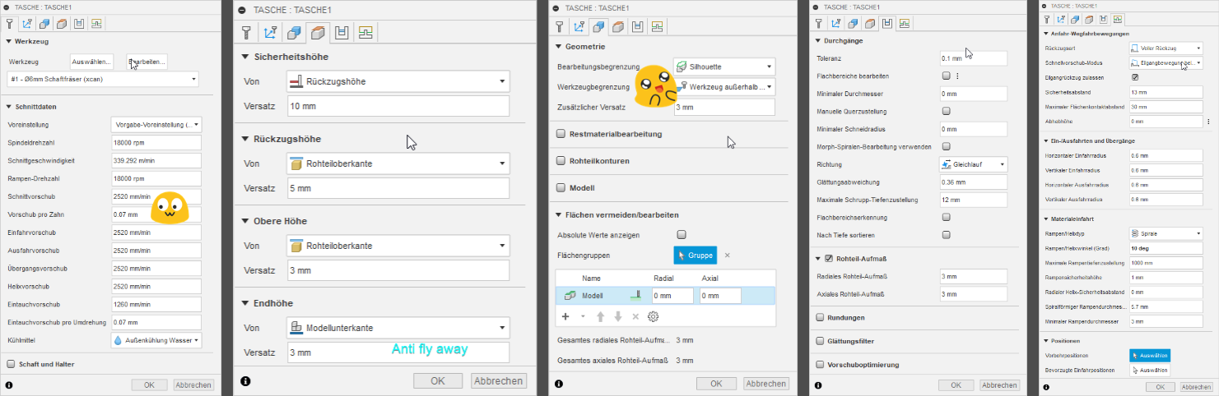Image resolution: width=1219 pixels, height=396 pixels.
Task: Click the Auswählen button for Vorbohrpositionen
Action: [1148, 356]
